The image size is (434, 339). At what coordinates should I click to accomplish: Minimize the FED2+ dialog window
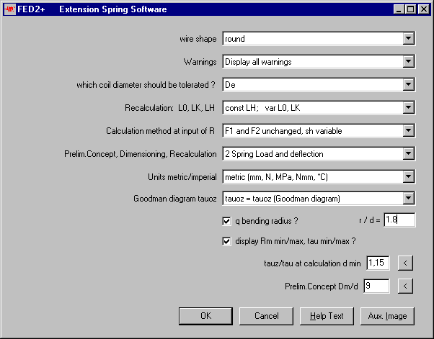point(397,9)
